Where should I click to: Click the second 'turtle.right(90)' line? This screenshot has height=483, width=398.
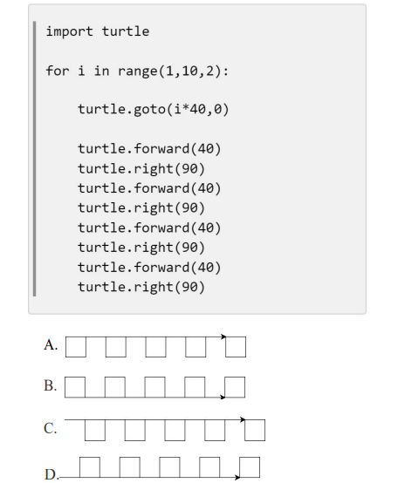[x=141, y=207]
